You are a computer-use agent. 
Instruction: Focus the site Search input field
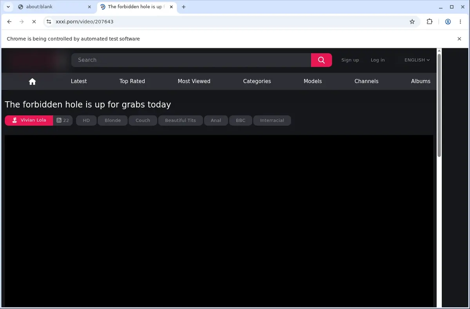click(x=191, y=60)
